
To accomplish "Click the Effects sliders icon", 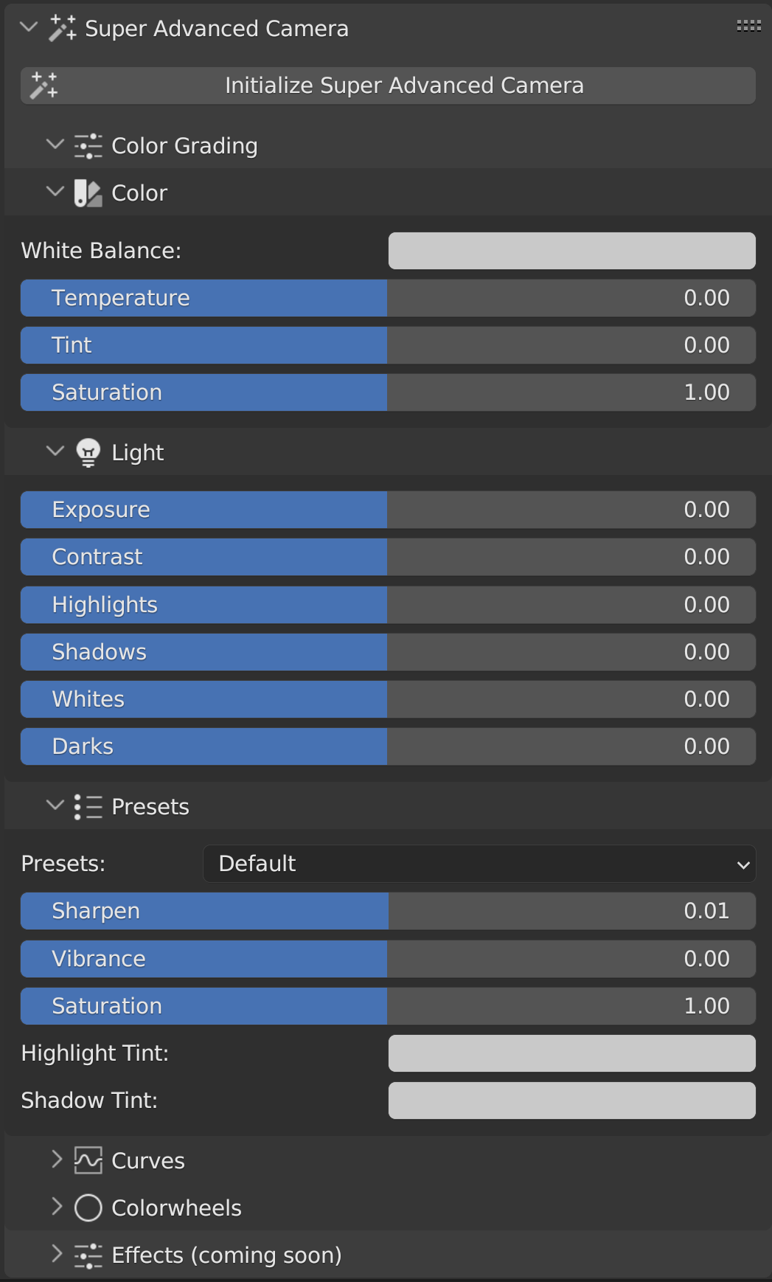I will (88, 1254).
